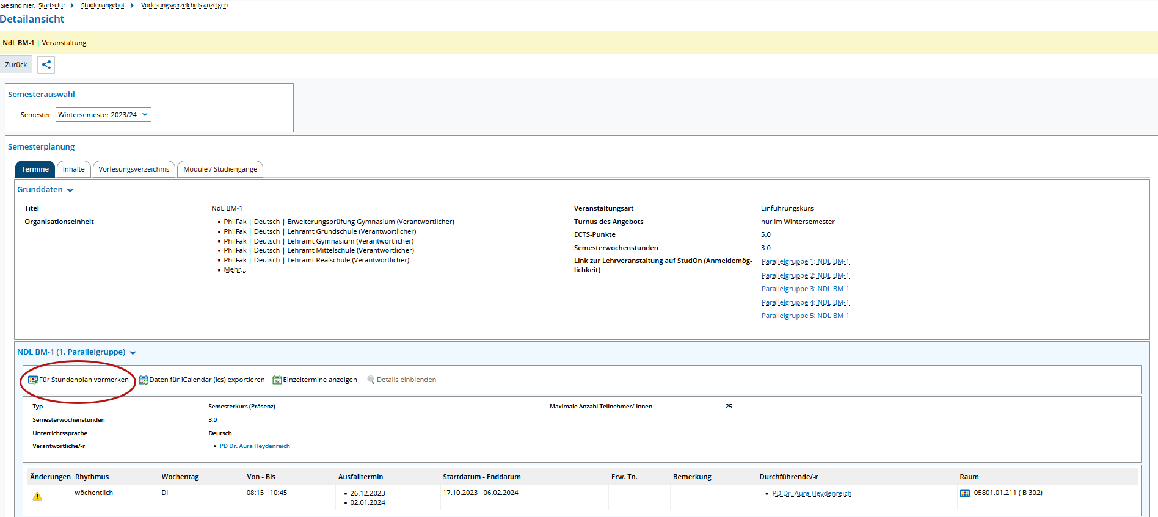The image size is (1158, 517).
Task: Click the calendar icon for Stundenplan vormerken
Action: tap(33, 380)
